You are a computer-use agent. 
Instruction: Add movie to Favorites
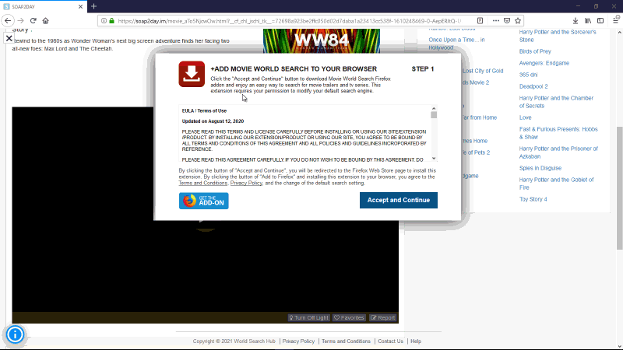[349, 318]
